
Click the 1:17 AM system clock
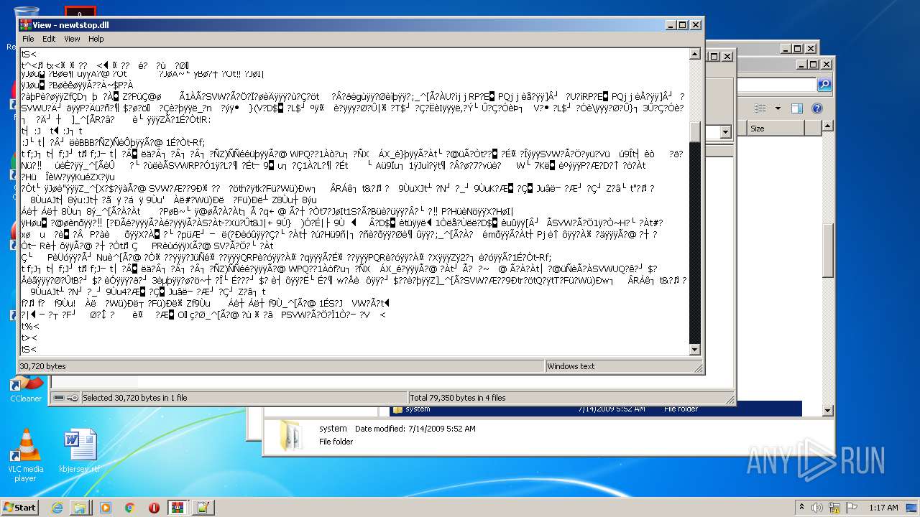coord(883,508)
